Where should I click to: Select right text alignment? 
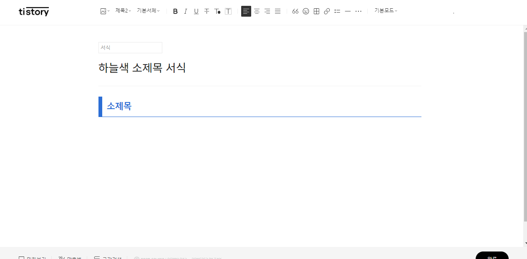click(267, 11)
